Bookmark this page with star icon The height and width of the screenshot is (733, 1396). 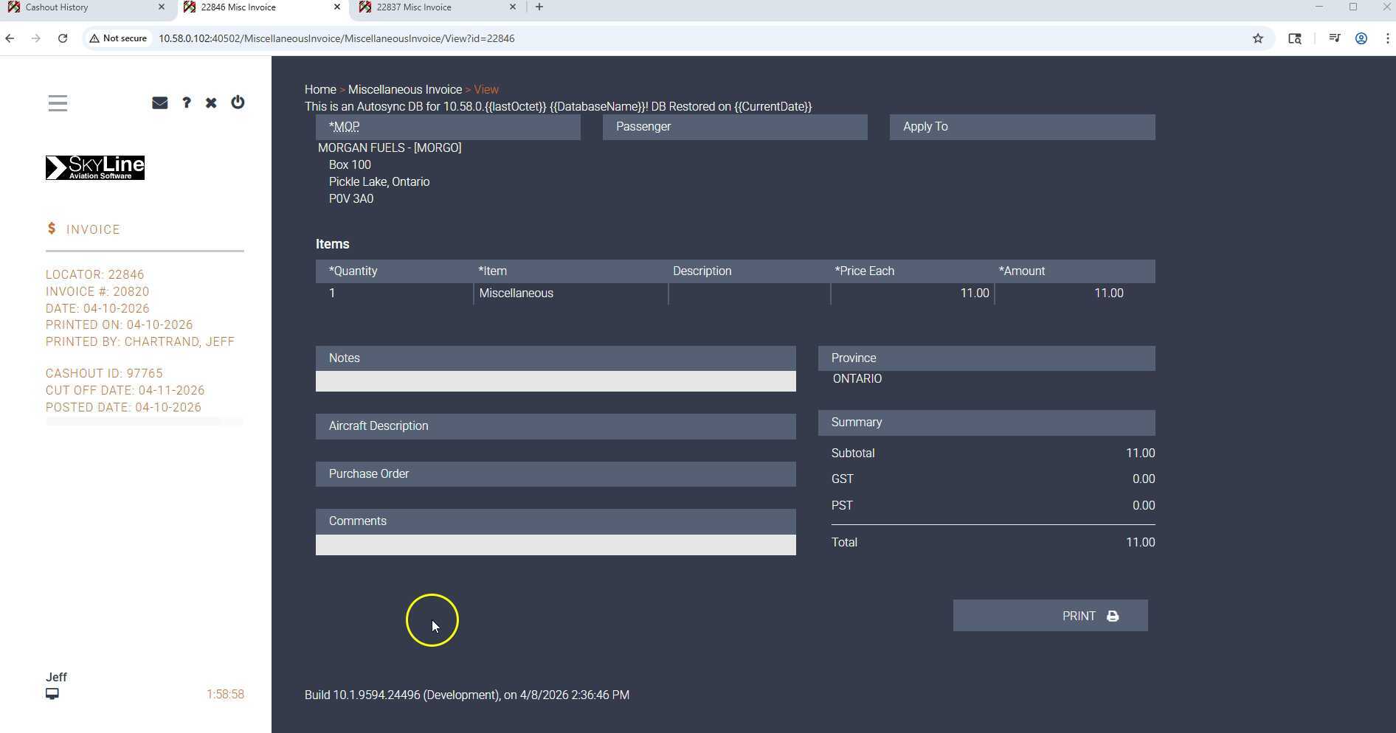point(1258,38)
